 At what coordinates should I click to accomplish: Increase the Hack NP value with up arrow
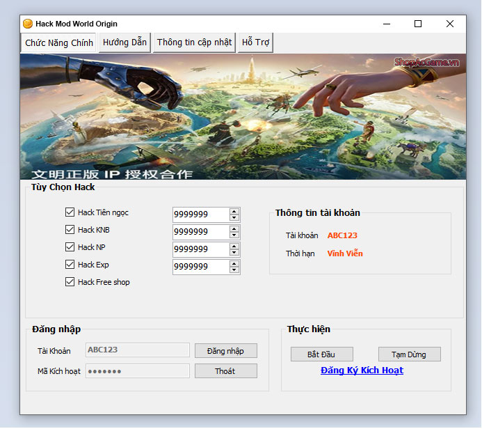(x=234, y=247)
